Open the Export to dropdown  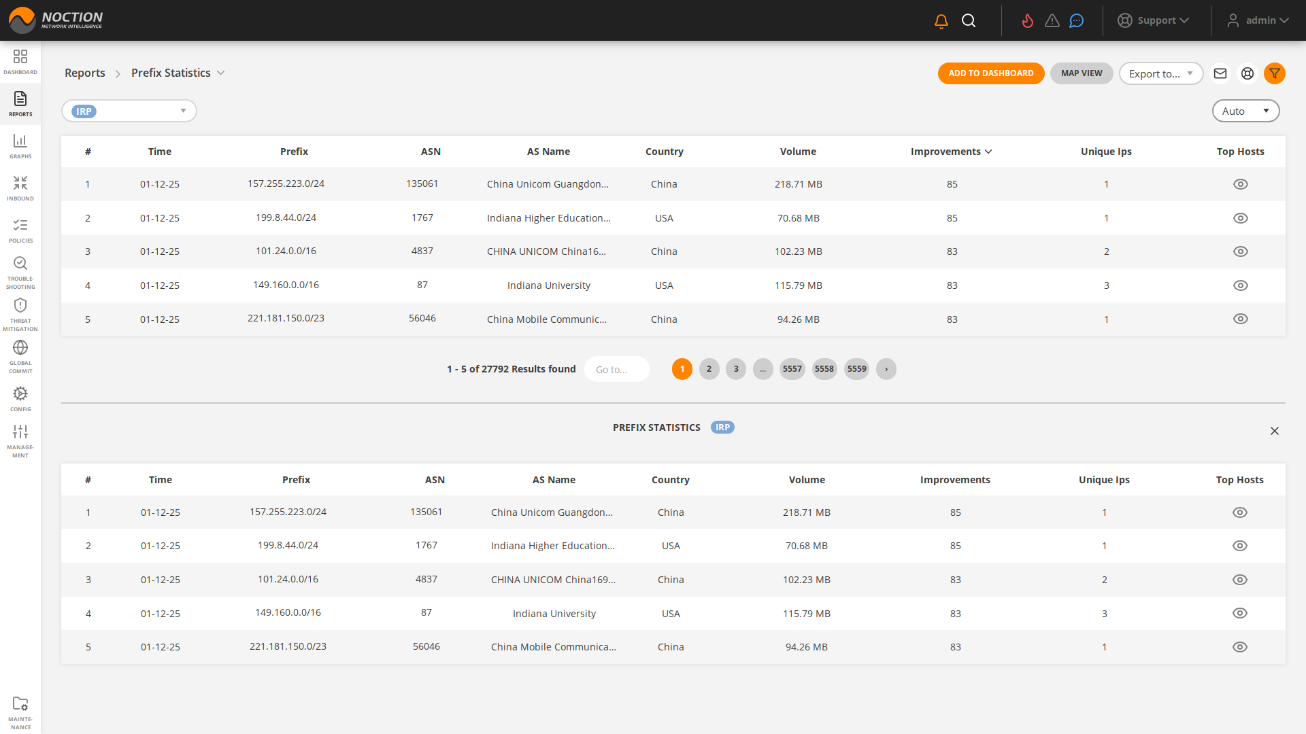tap(1160, 73)
